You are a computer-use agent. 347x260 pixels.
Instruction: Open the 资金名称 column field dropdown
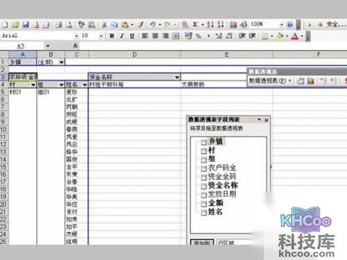tap(177, 77)
